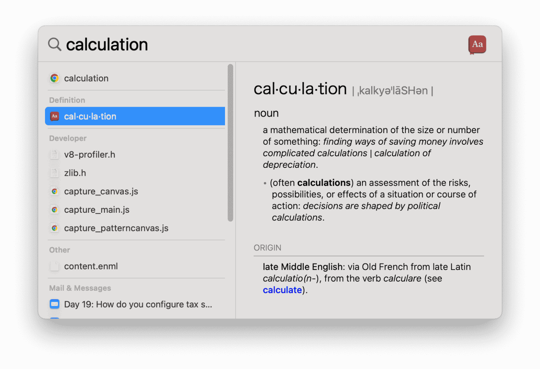Click the source file icon beside v8-profiler.h
The height and width of the screenshot is (369, 540).
(x=54, y=154)
